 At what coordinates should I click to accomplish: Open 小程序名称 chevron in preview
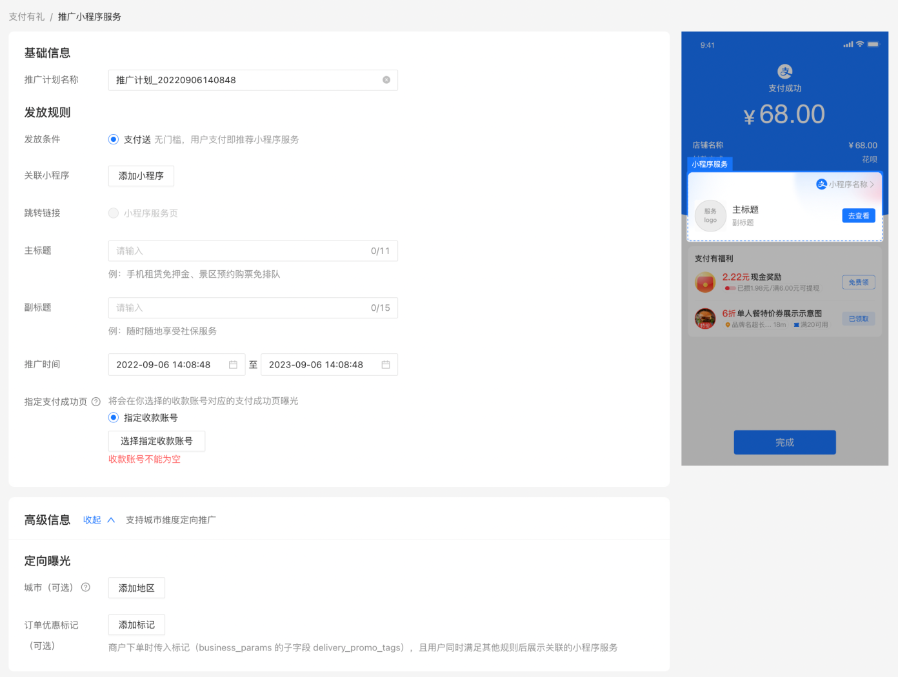(x=872, y=184)
